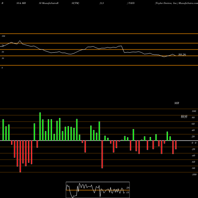Viewport: 198px width, 198px height.
Task: Click the 40 label on the MR axis
Action: click(193, 130)
